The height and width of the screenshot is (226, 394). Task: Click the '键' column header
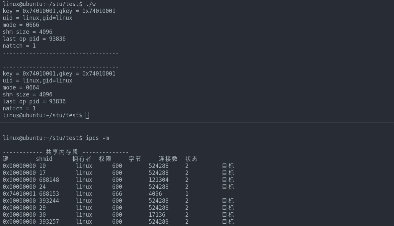[x=6, y=159]
